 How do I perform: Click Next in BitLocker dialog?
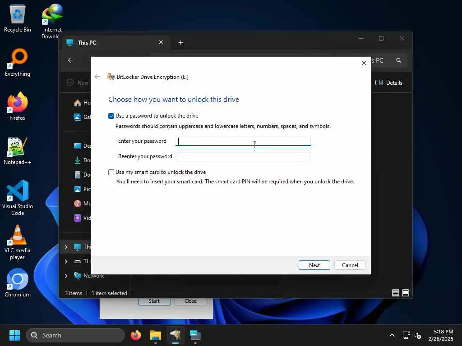[x=314, y=265]
